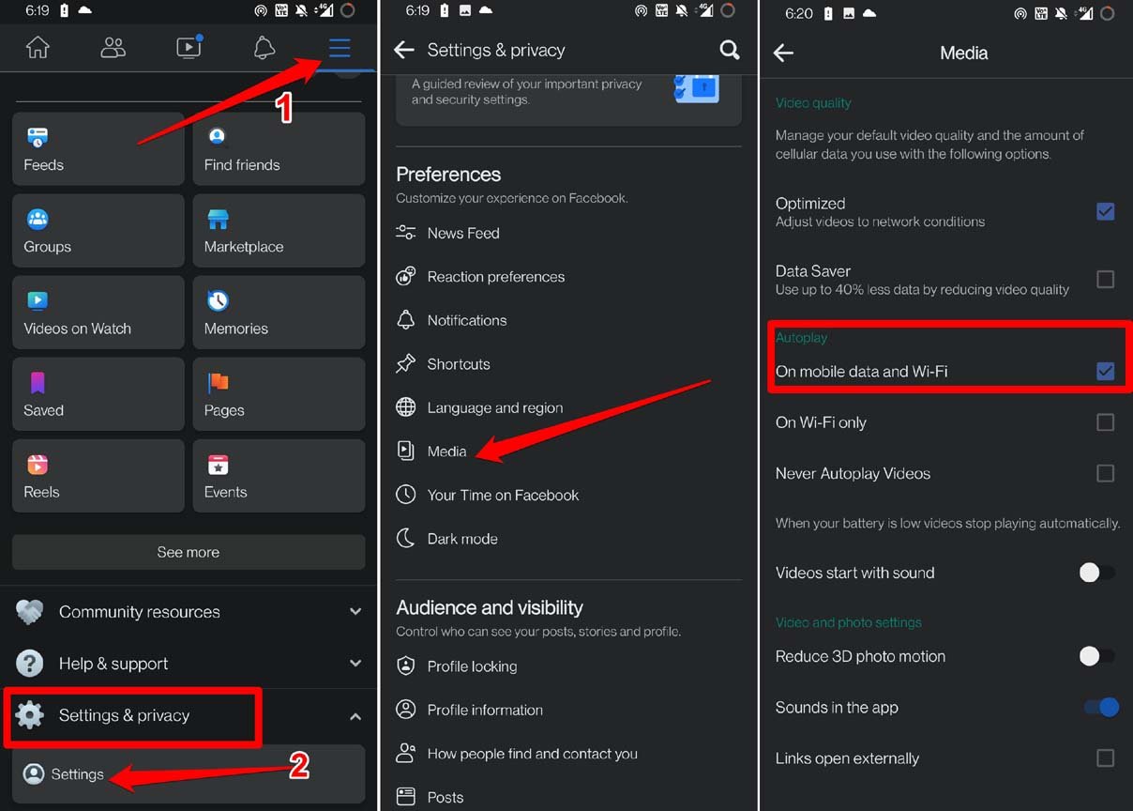The height and width of the screenshot is (811, 1133).
Task: Tap the Community resources handshake icon
Action: 29,612
